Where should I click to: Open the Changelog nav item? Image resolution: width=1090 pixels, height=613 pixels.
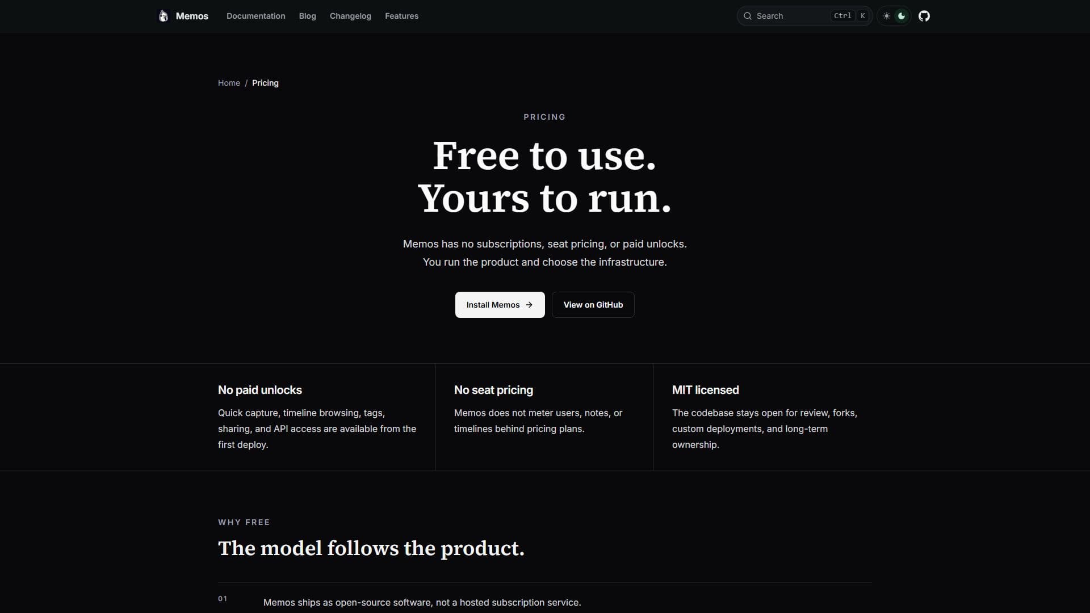coord(350,16)
